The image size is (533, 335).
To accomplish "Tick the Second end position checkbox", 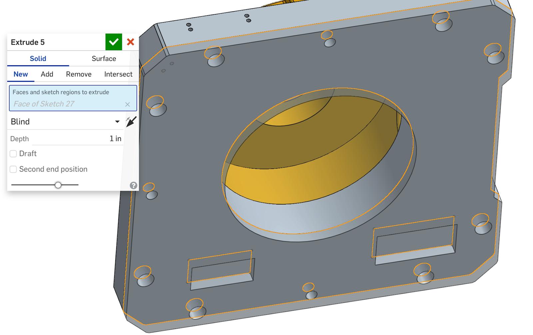I will coord(13,169).
